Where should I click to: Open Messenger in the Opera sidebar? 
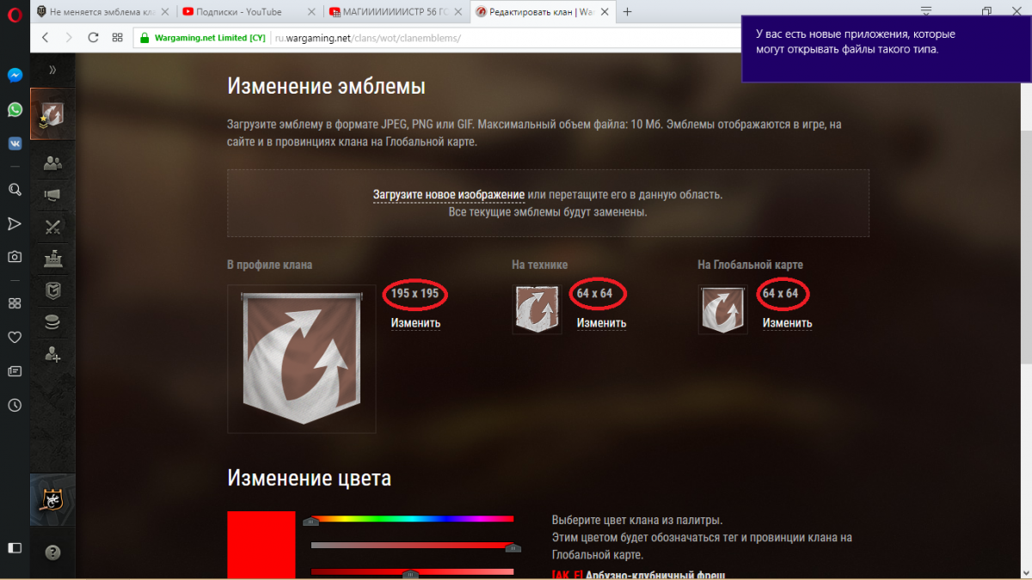click(x=15, y=76)
